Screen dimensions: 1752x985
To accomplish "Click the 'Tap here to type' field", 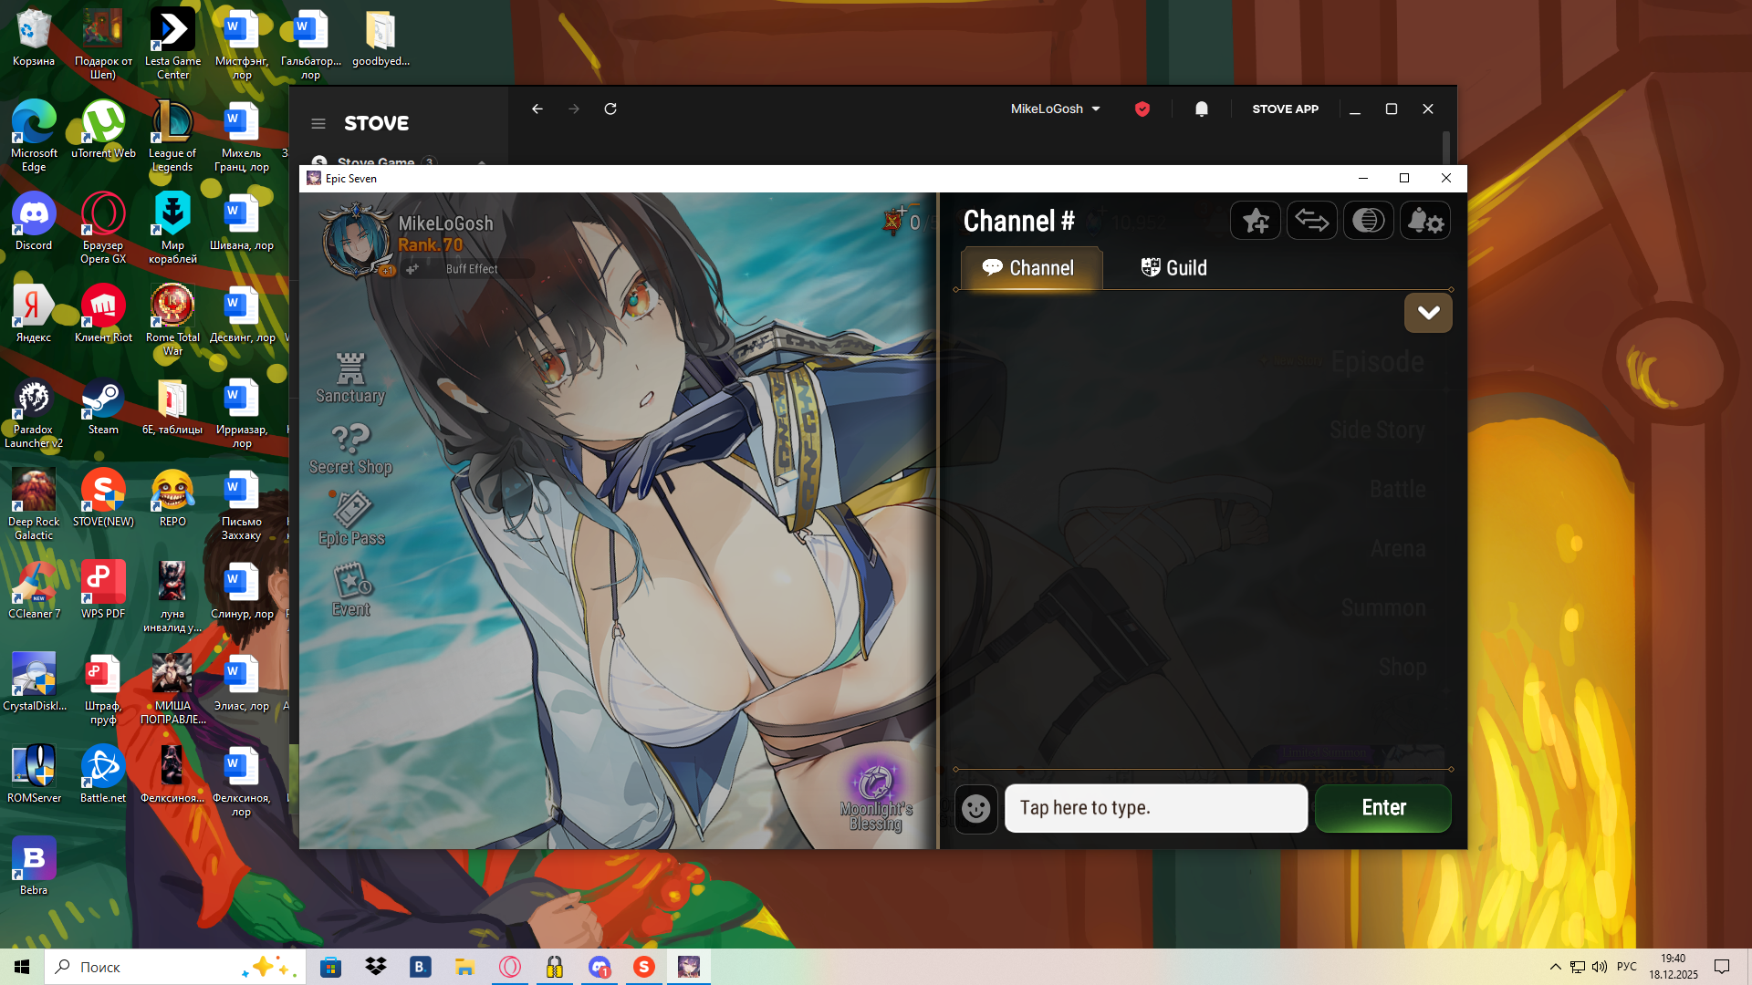I will point(1155,808).
